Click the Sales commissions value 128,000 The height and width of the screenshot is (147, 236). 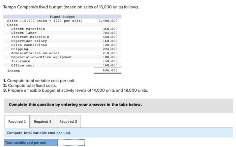coord(110,45)
